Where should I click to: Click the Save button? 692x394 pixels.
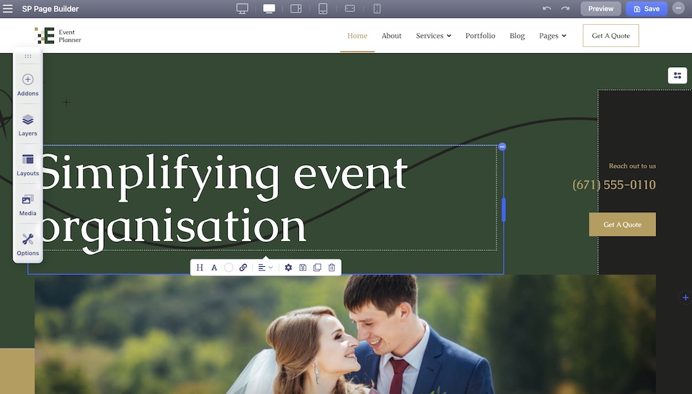(646, 9)
